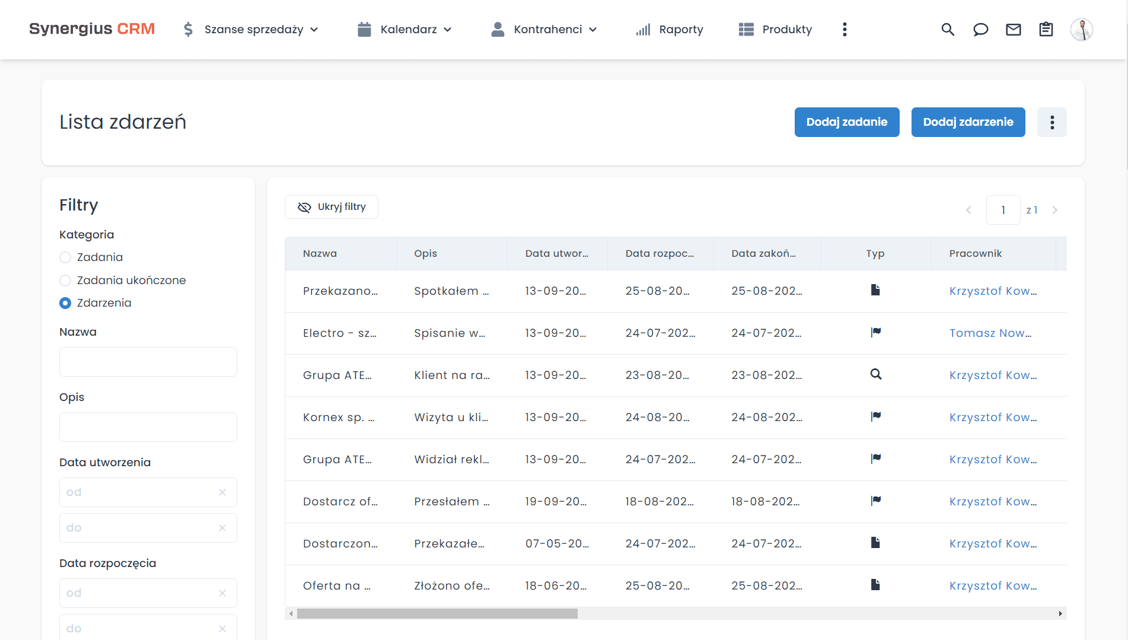Click the user avatar profile picture

tap(1081, 30)
